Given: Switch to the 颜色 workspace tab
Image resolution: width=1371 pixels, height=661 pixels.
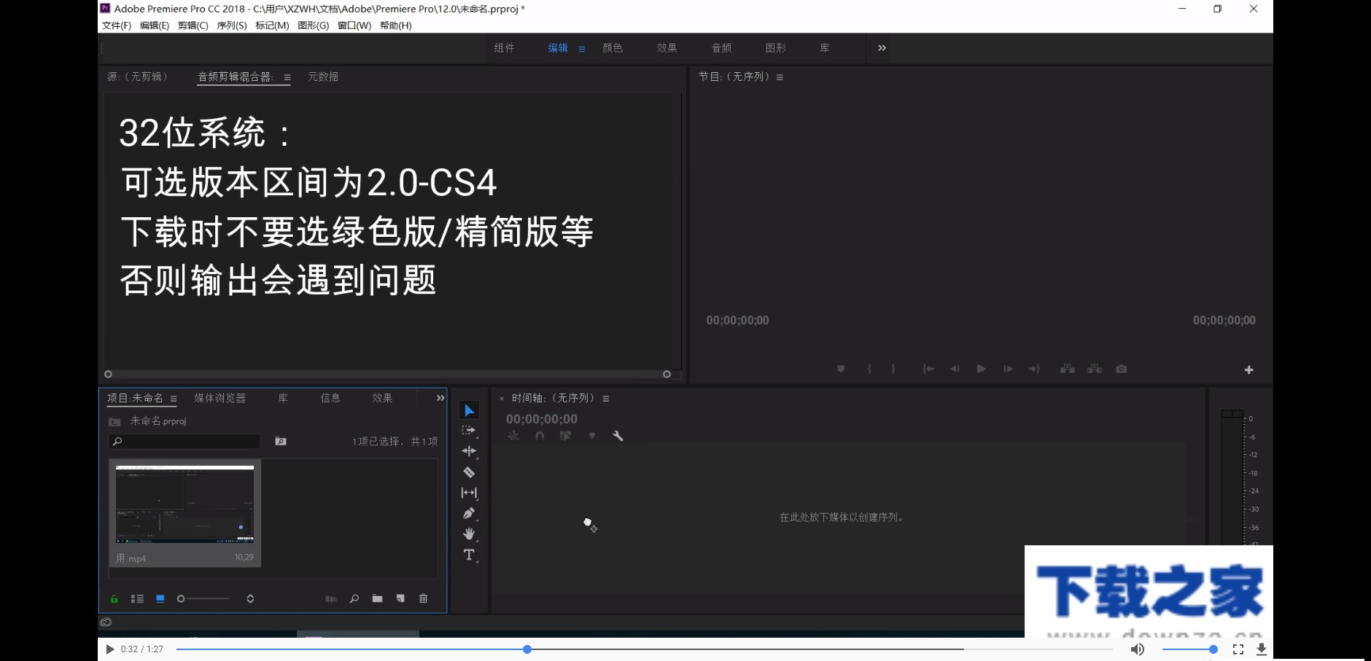Looking at the screenshot, I should click(x=613, y=47).
